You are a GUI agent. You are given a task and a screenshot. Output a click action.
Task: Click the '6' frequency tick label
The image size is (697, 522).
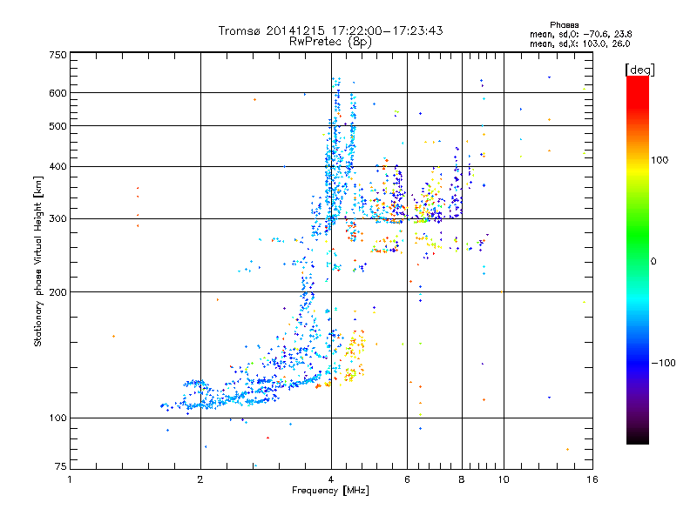pyautogui.click(x=407, y=479)
